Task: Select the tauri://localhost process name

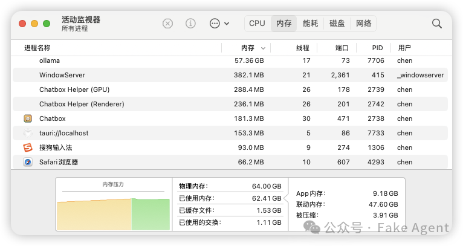Action: tap(64, 133)
